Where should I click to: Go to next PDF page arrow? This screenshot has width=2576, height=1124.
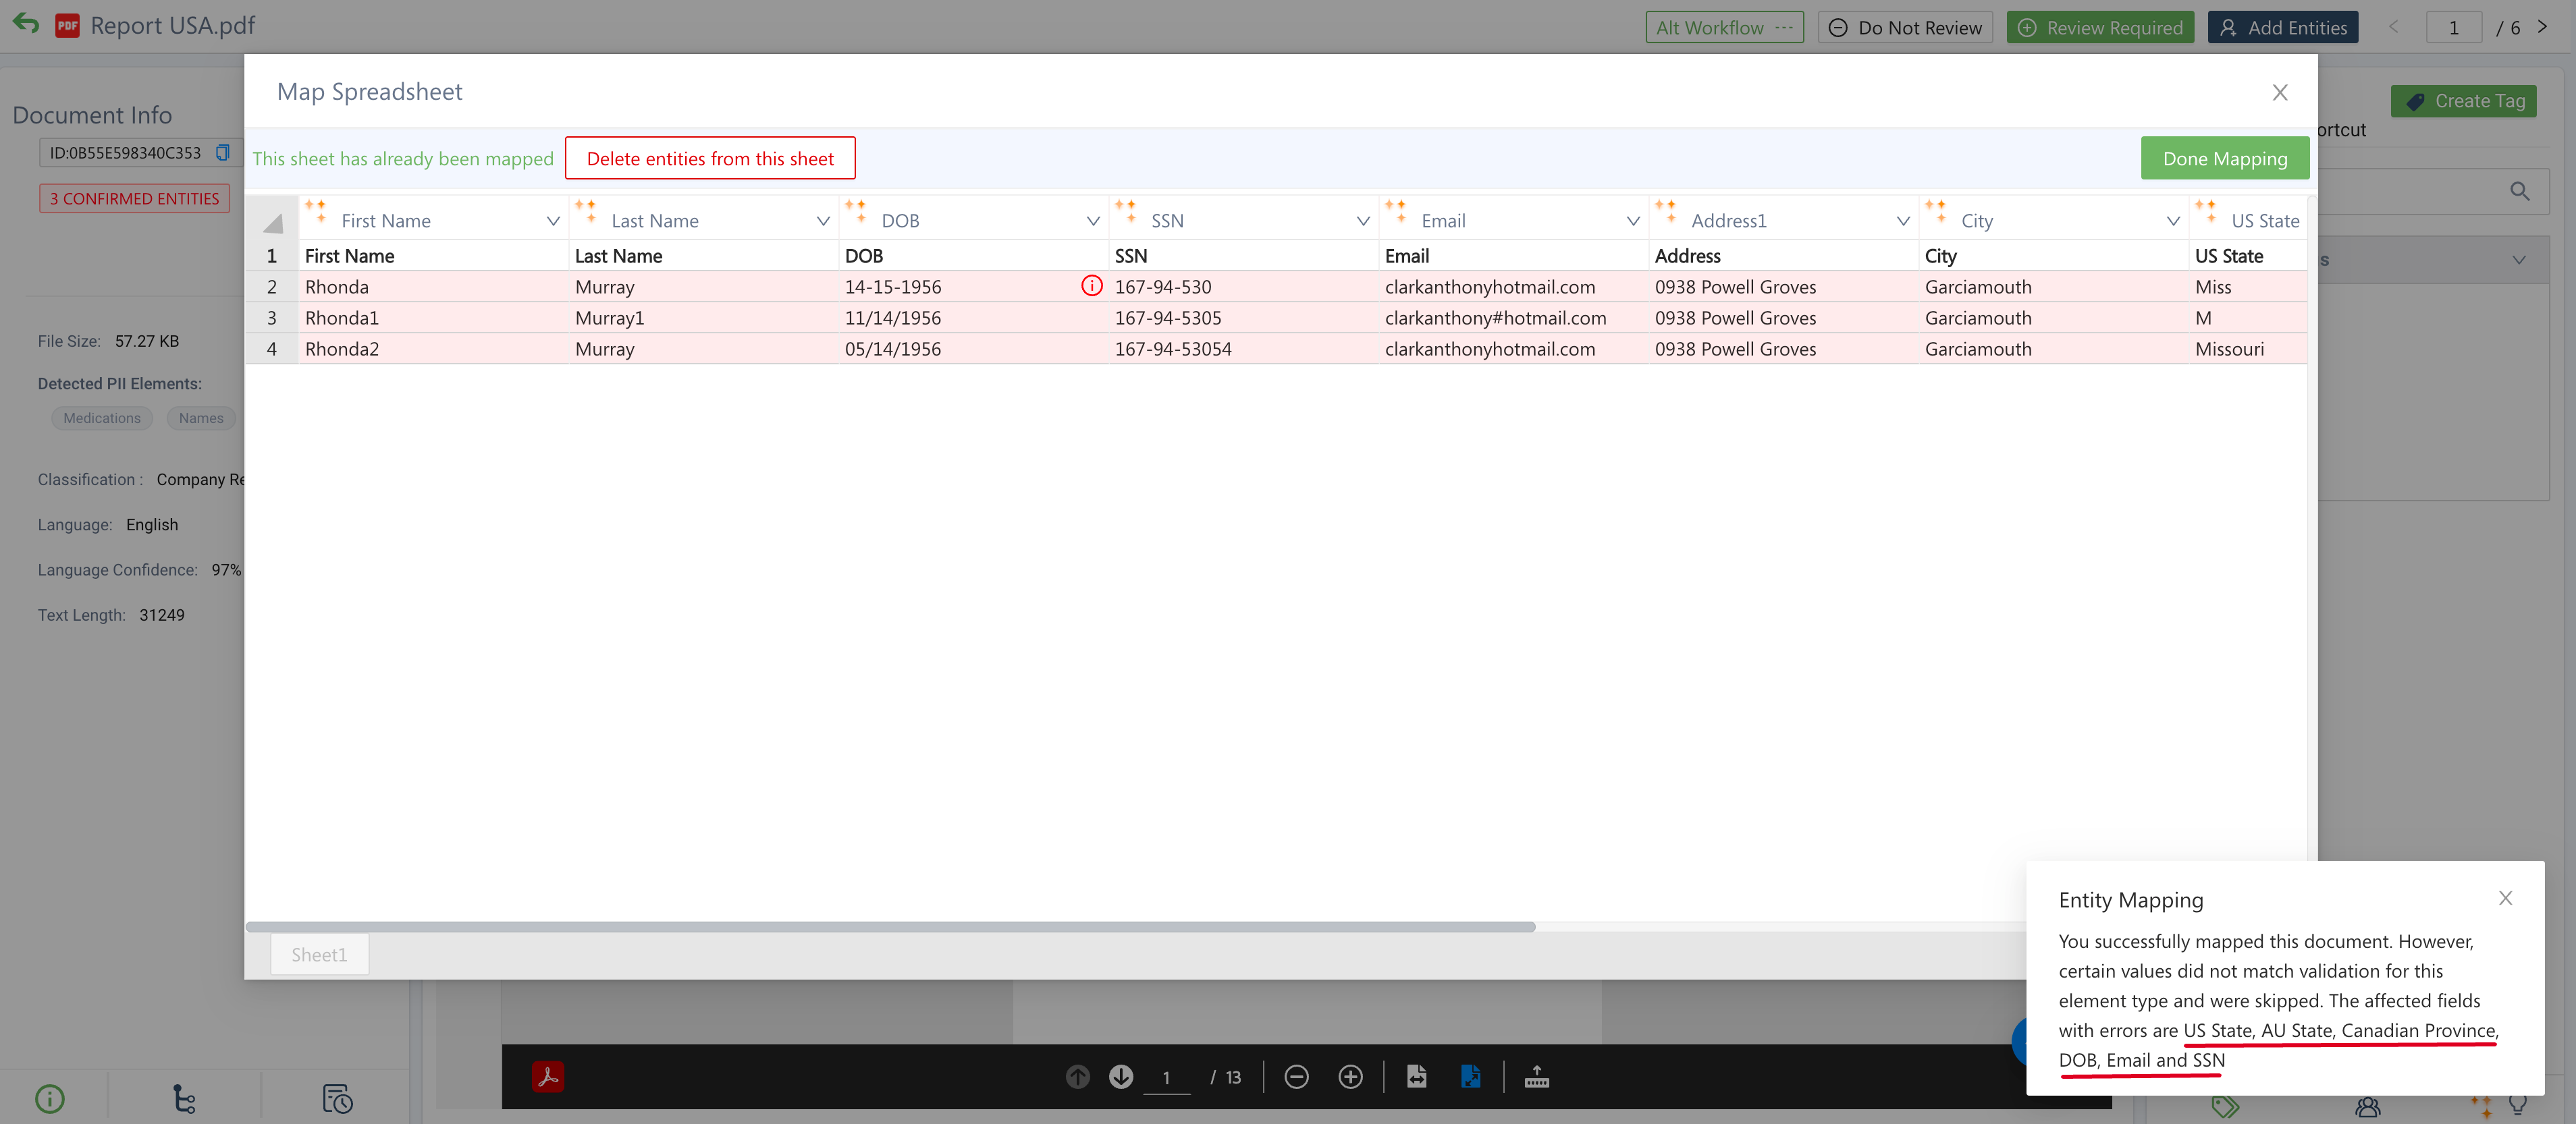(x=1121, y=1077)
